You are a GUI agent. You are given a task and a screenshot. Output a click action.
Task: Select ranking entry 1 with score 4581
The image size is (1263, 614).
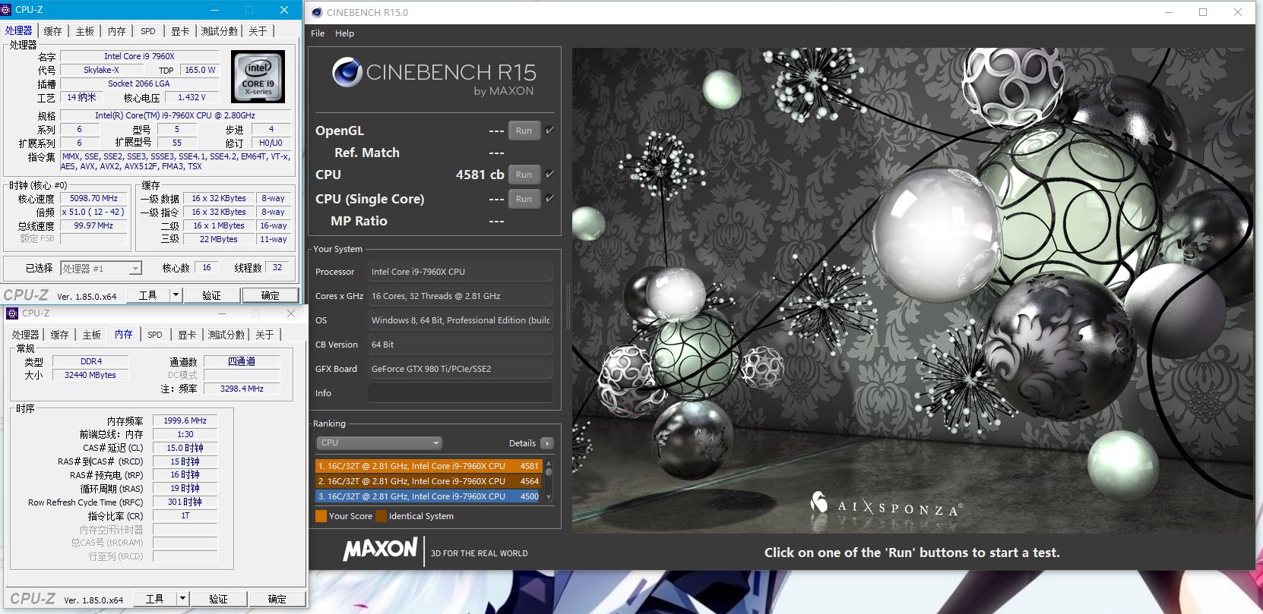click(428, 466)
